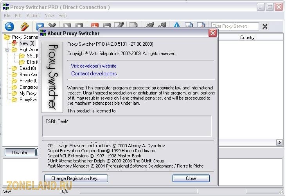Click the Delphi Encryption Compendium credit line

[101, 151]
